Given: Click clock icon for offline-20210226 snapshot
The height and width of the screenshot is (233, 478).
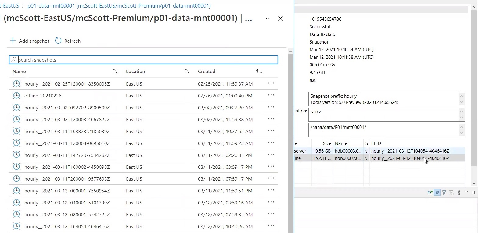Looking at the screenshot, I should tap(16, 96).
